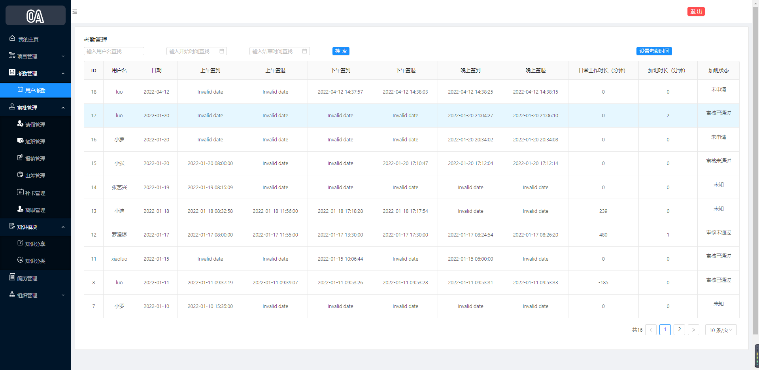Click the 共16 total count text

(637, 330)
